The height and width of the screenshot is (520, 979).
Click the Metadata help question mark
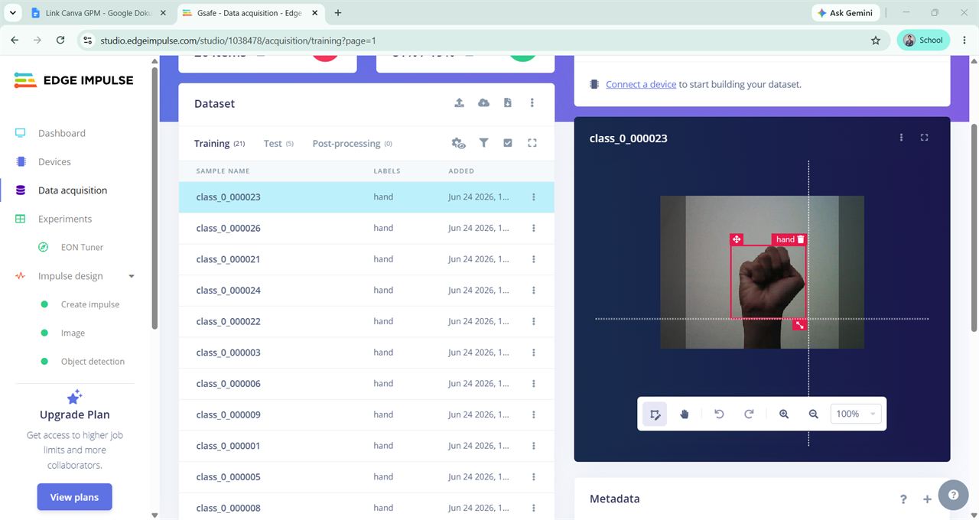point(903,499)
